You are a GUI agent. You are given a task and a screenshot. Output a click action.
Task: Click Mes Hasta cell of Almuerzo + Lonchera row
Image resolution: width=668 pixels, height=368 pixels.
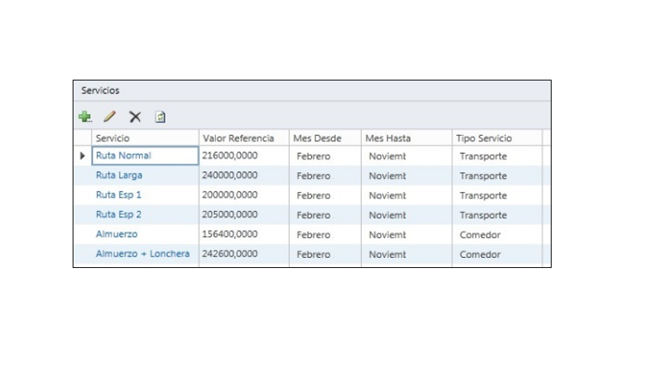click(406, 253)
